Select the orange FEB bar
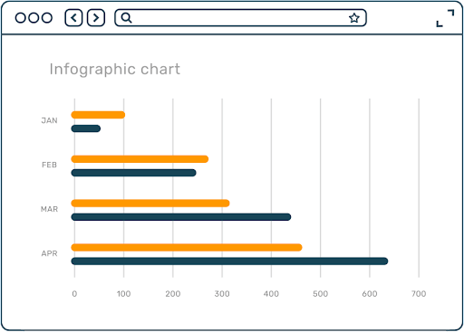This screenshot has width=464, height=332. [x=140, y=159]
